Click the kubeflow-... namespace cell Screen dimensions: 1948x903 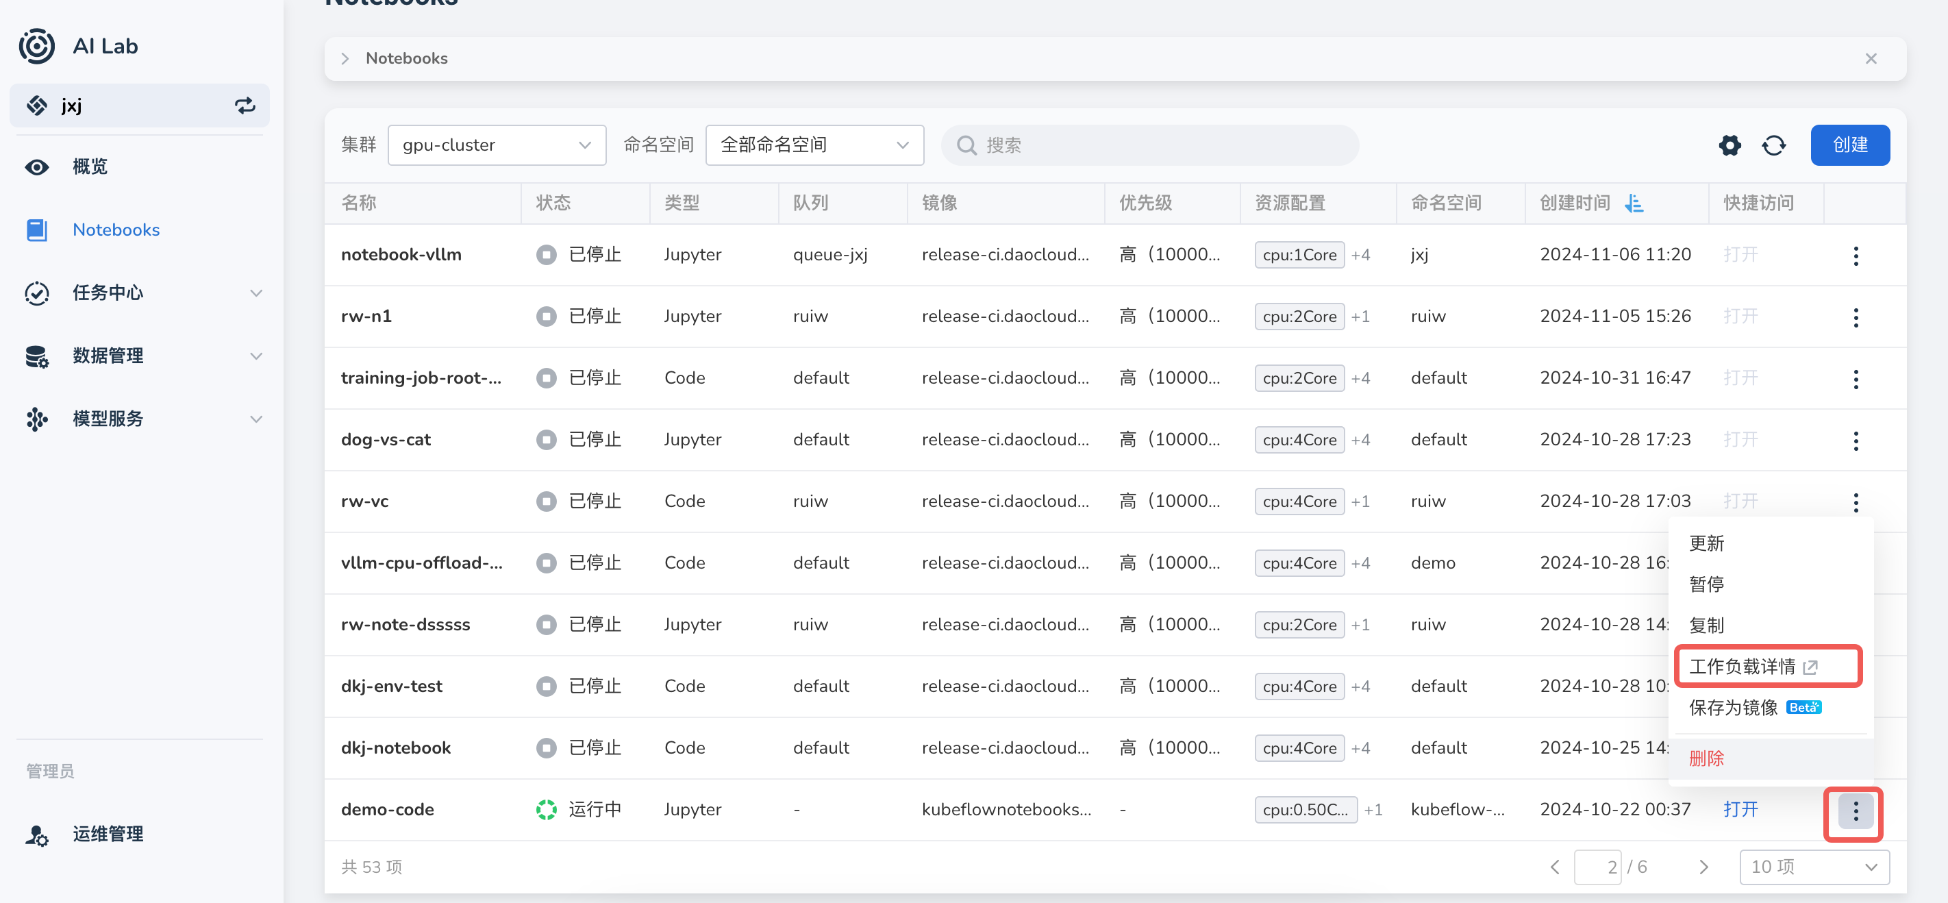pos(1457,810)
